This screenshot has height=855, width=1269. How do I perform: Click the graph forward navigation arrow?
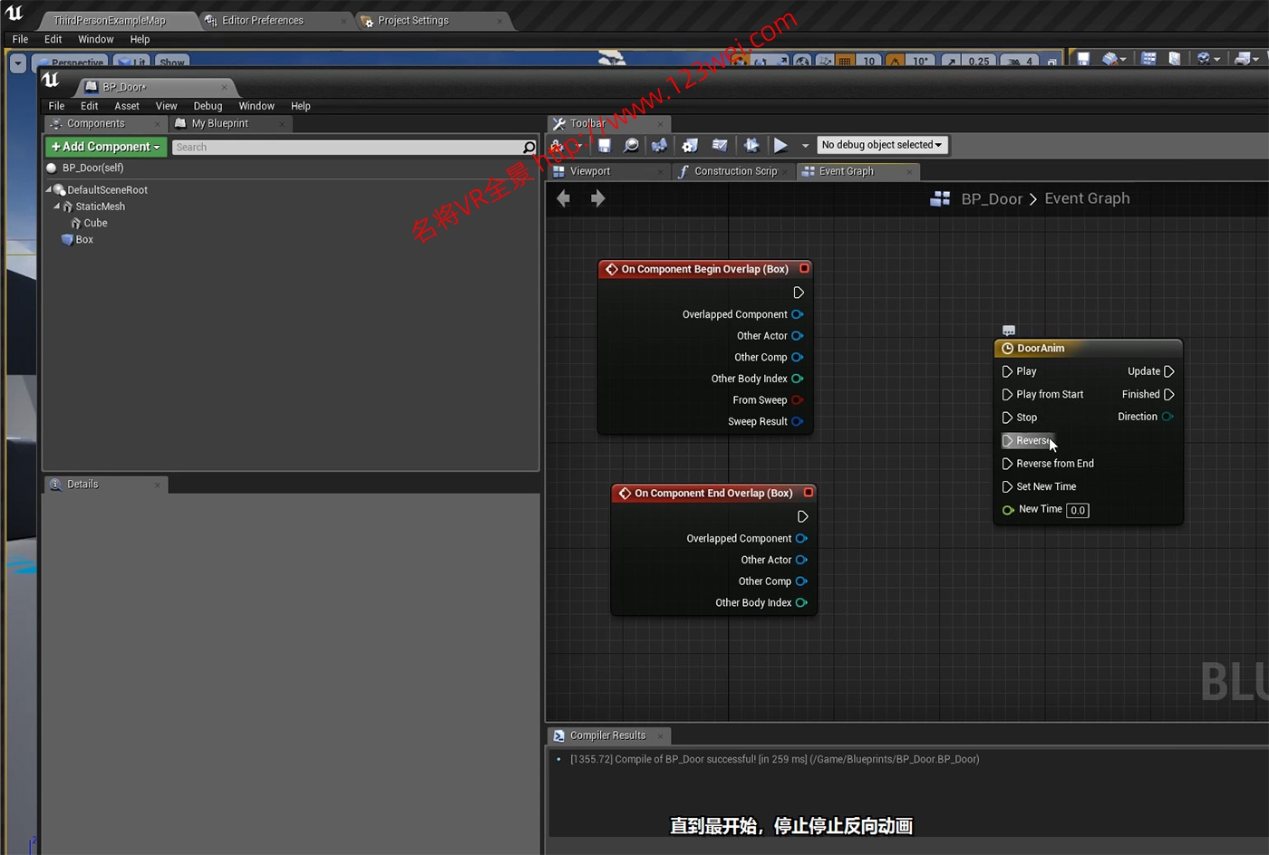click(597, 198)
